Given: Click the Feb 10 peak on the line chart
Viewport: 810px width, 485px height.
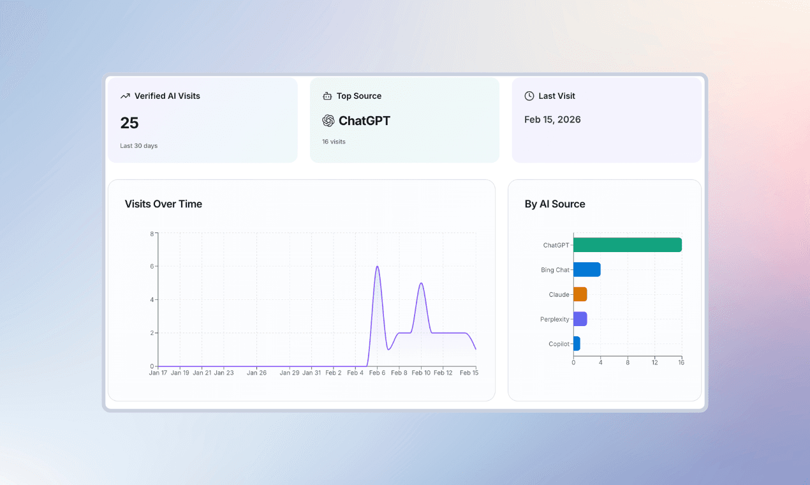Looking at the screenshot, I should [x=422, y=283].
